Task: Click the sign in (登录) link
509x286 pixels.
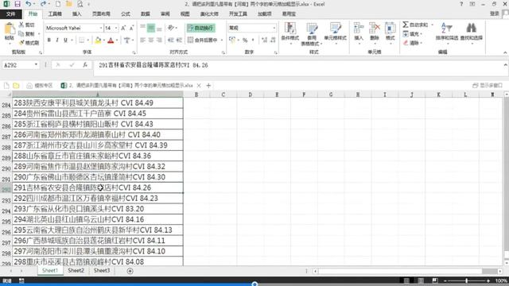Action: tap(495, 14)
